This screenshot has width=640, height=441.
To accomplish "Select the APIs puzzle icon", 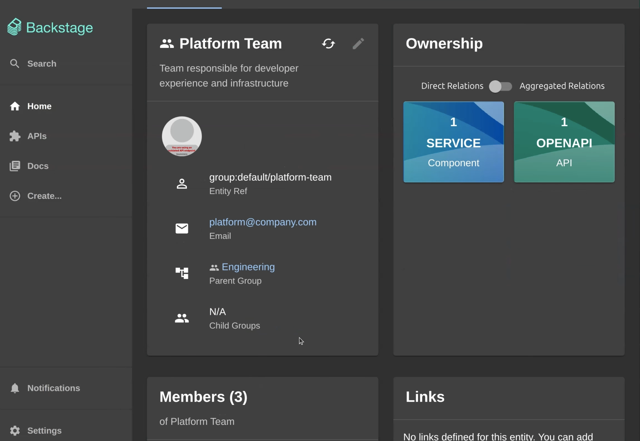I will point(14,136).
